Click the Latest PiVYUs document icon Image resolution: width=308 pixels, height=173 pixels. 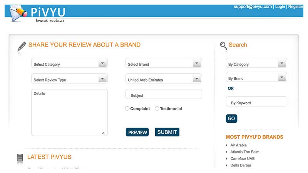(20, 157)
